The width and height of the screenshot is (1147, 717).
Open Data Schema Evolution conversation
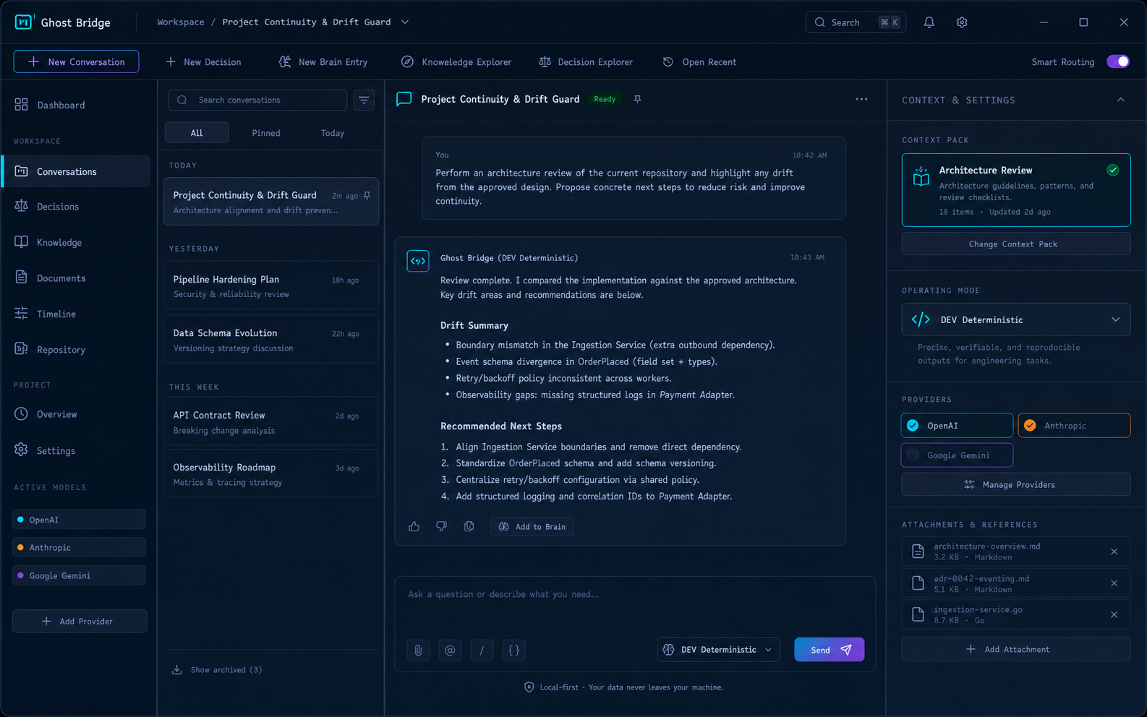click(x=271, y=340)
